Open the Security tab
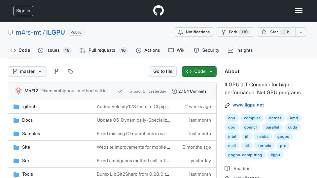This screenshot has height=178, width=317. point(206,50)
